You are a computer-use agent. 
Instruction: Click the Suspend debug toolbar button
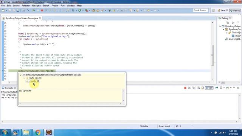pyautogui.click(x=38, y=10)
